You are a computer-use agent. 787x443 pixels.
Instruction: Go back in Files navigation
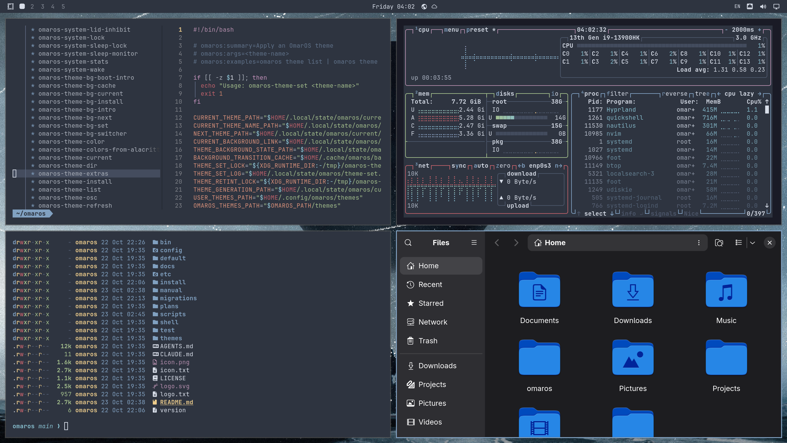(x=497, y=243)
